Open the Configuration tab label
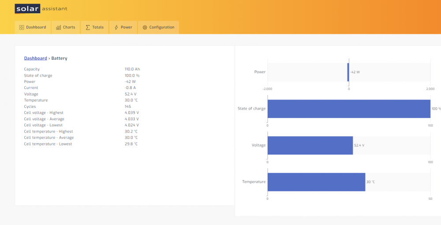 pos(162,27)
